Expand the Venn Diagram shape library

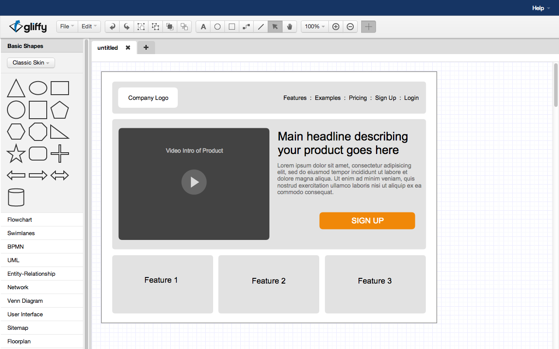click(41, 301)
